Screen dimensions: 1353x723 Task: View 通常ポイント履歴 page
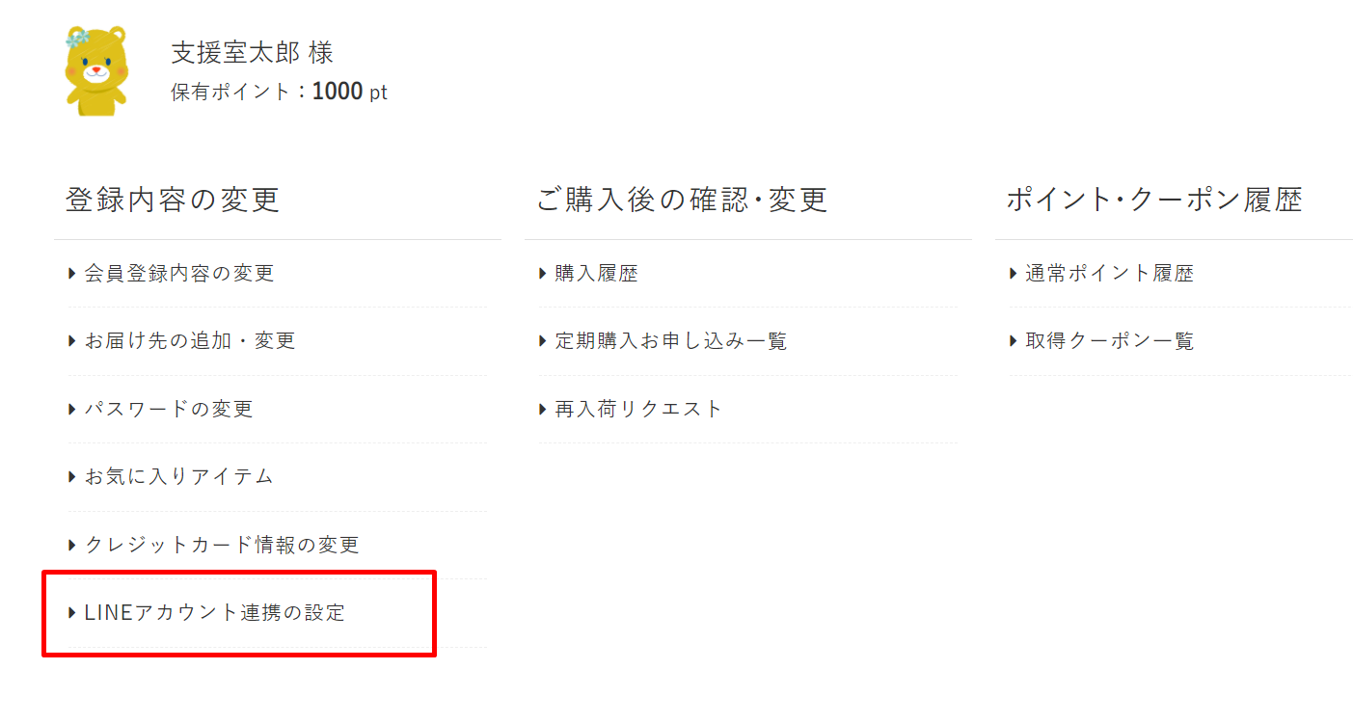(1109, 274)
